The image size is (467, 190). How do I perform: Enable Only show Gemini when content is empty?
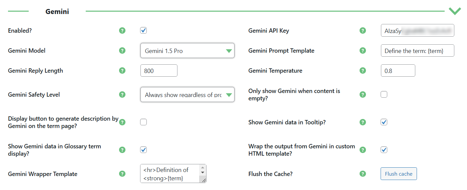[x=384, y=95]
